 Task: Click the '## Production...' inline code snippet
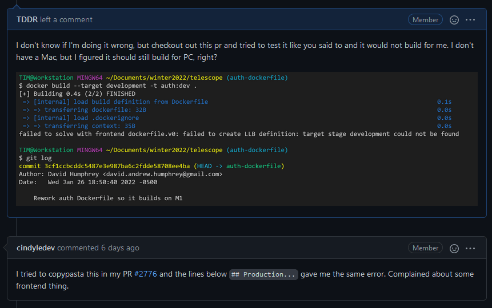point(263,275)
